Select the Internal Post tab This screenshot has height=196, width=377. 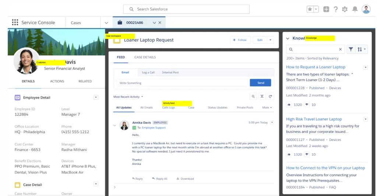pyautogui.click(x=170, y=72)
